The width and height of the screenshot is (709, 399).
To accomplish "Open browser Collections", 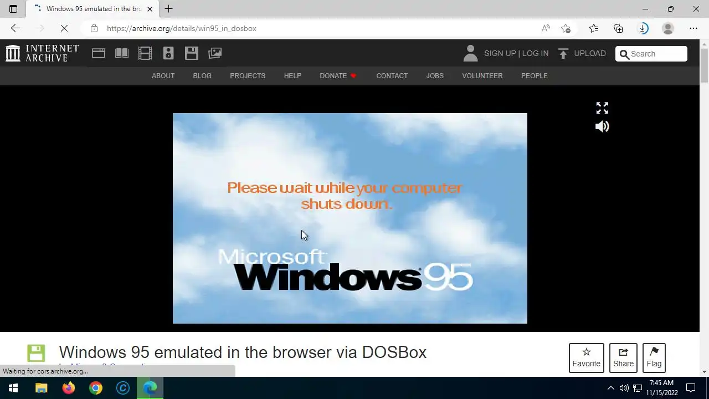I will click(x=618, y=28).
